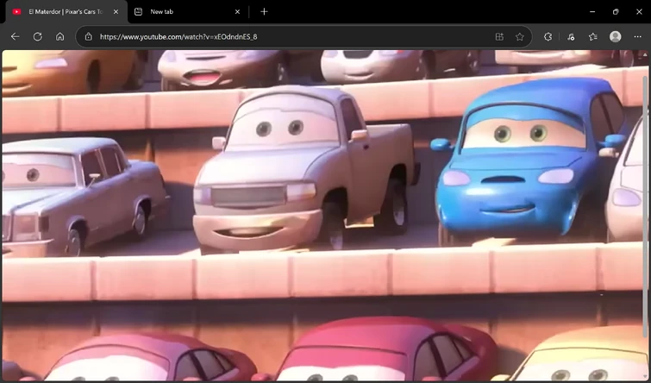View site information lock icon
The height and width of the screenshot is (383, 651).
pos(89,36)
